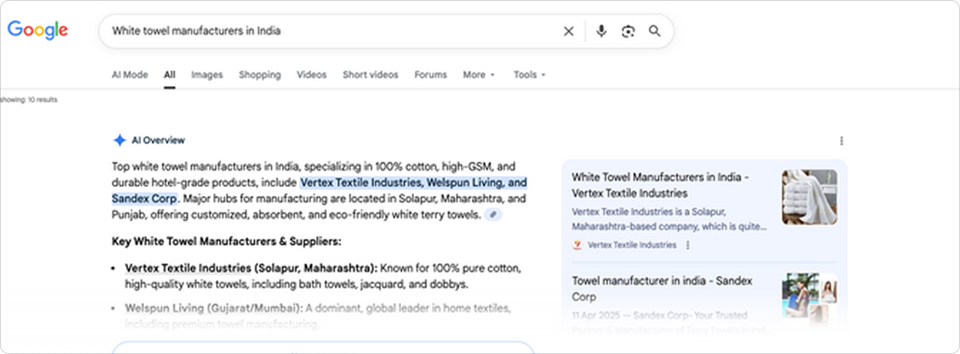960x354 pixels.
Task: Click Vertex Textile Industries source name label
Action: coord(631,245)
